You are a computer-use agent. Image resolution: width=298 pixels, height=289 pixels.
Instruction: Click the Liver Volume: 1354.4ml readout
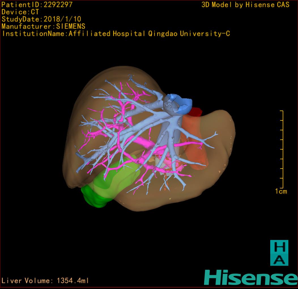pos(45,281)
